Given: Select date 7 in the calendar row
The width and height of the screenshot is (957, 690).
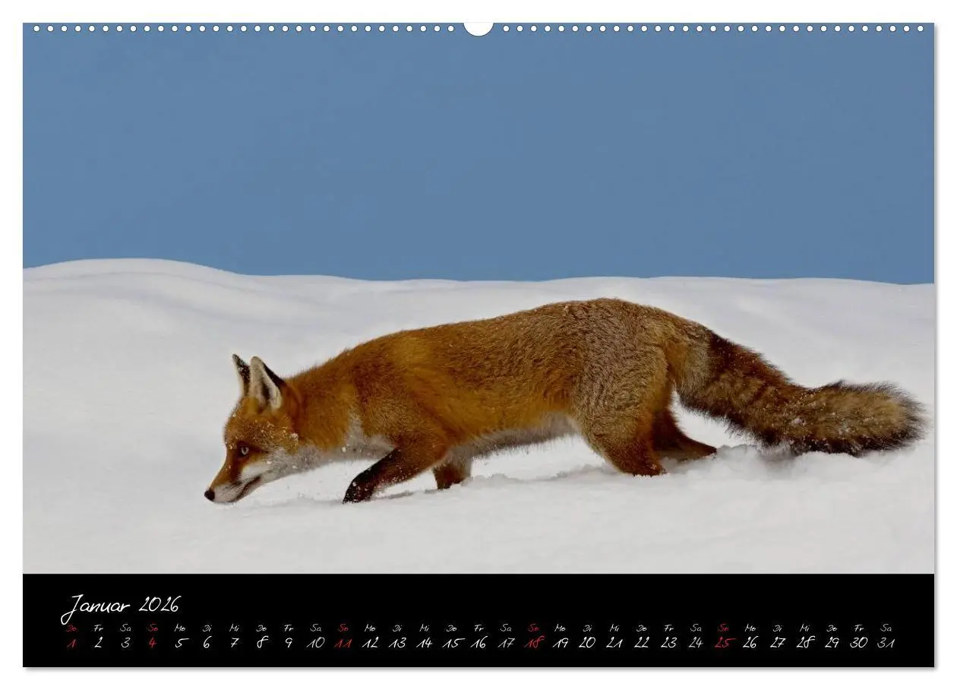Looking at the screenshot, I should 234,643.
